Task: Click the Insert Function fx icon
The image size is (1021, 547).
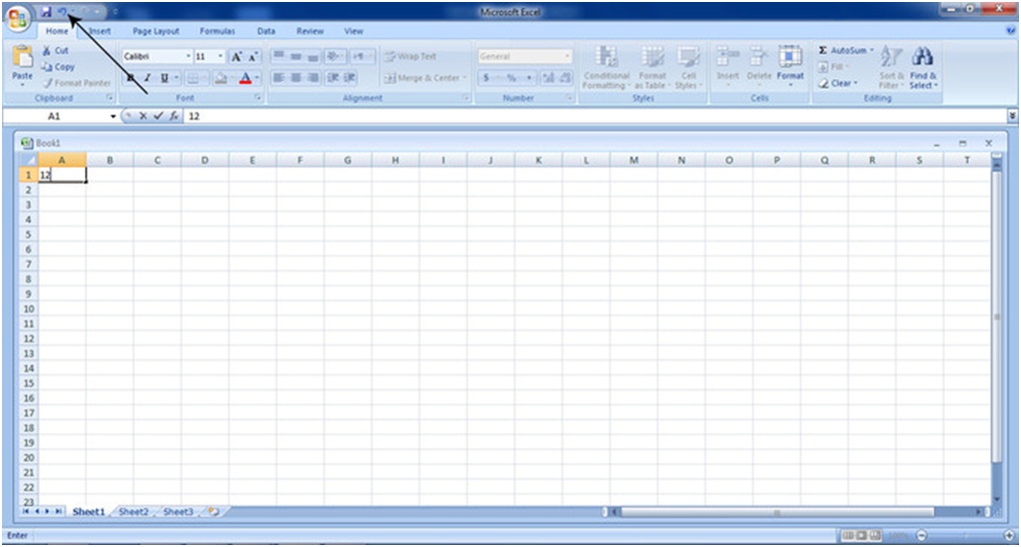Action: [173, 117]
